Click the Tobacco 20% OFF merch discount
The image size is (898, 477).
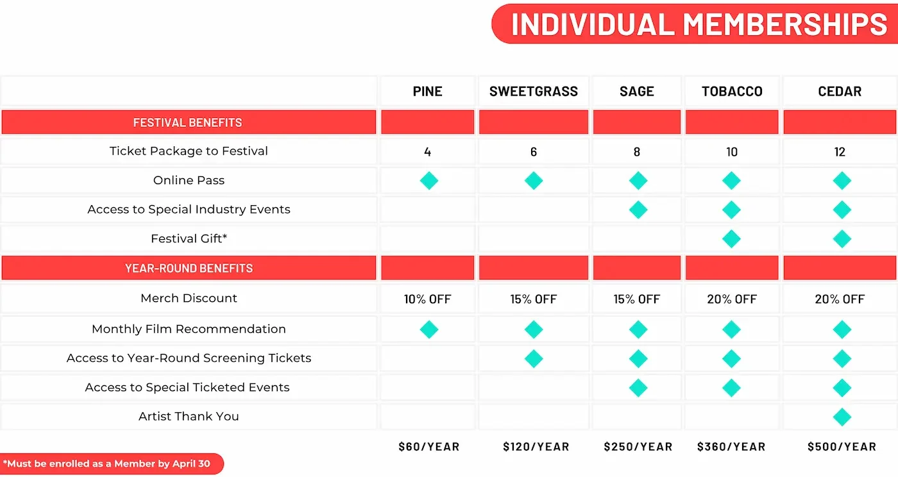(x=731, y=299)
